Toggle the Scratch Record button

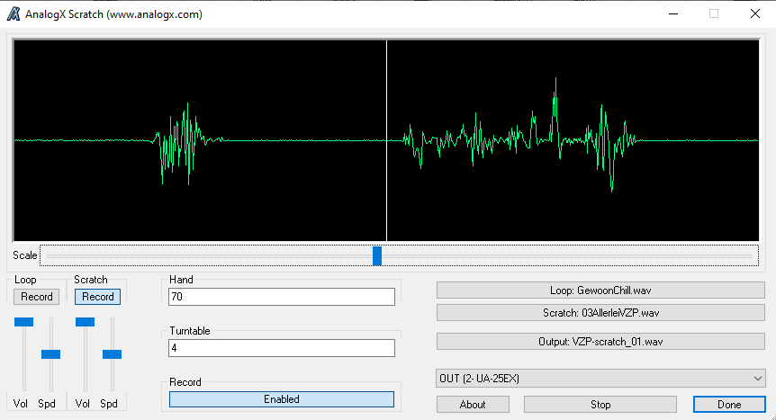97,297
